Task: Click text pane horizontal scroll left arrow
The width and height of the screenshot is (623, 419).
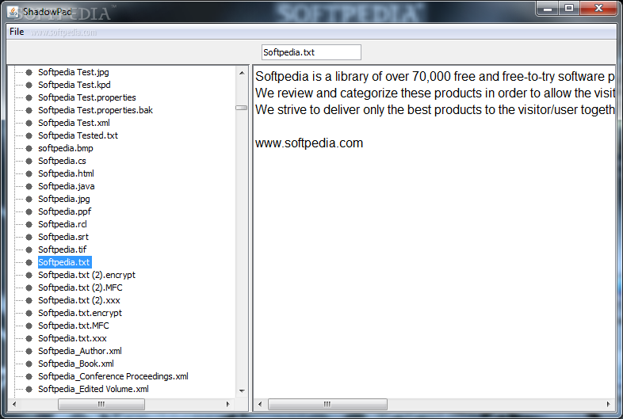Action: 260,404
